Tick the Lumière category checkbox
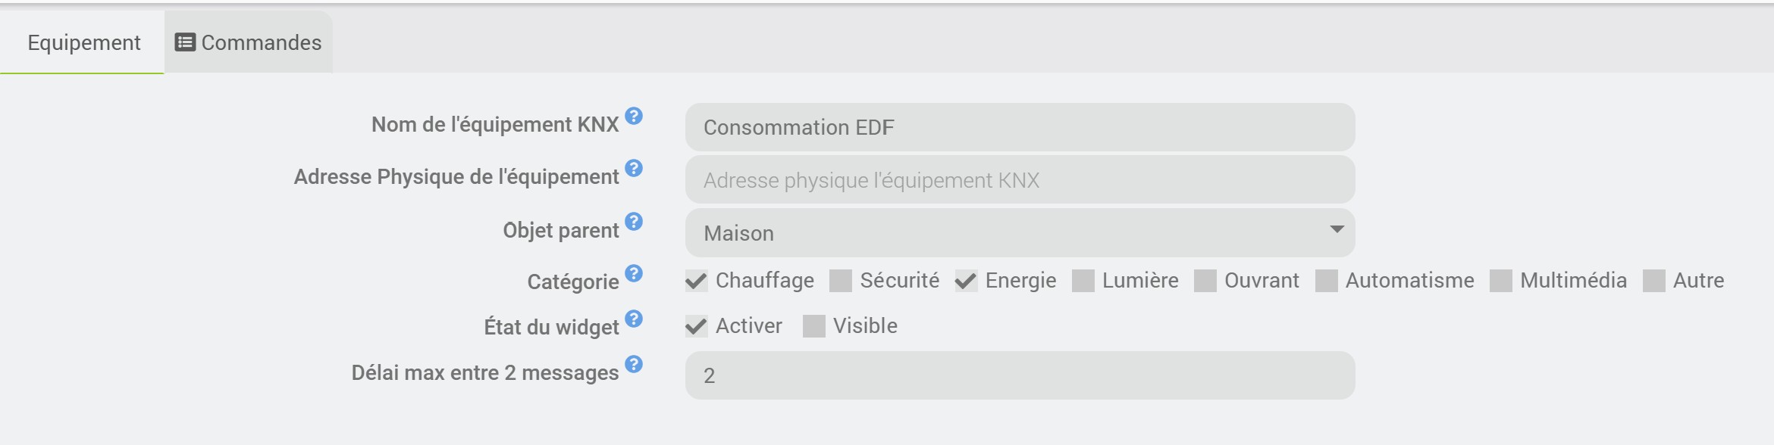The height and width of the screenshot is (445, 1774). click(1083, 282)
